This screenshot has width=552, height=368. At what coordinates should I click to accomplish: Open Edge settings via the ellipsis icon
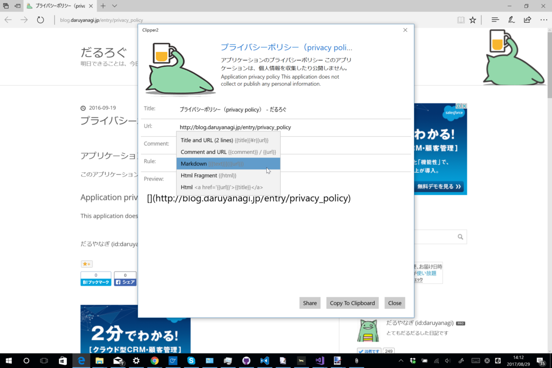tap(543, 19)
